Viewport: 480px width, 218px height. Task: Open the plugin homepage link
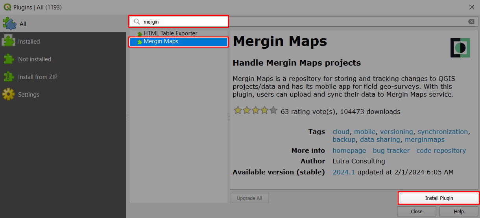pos(349,150)
